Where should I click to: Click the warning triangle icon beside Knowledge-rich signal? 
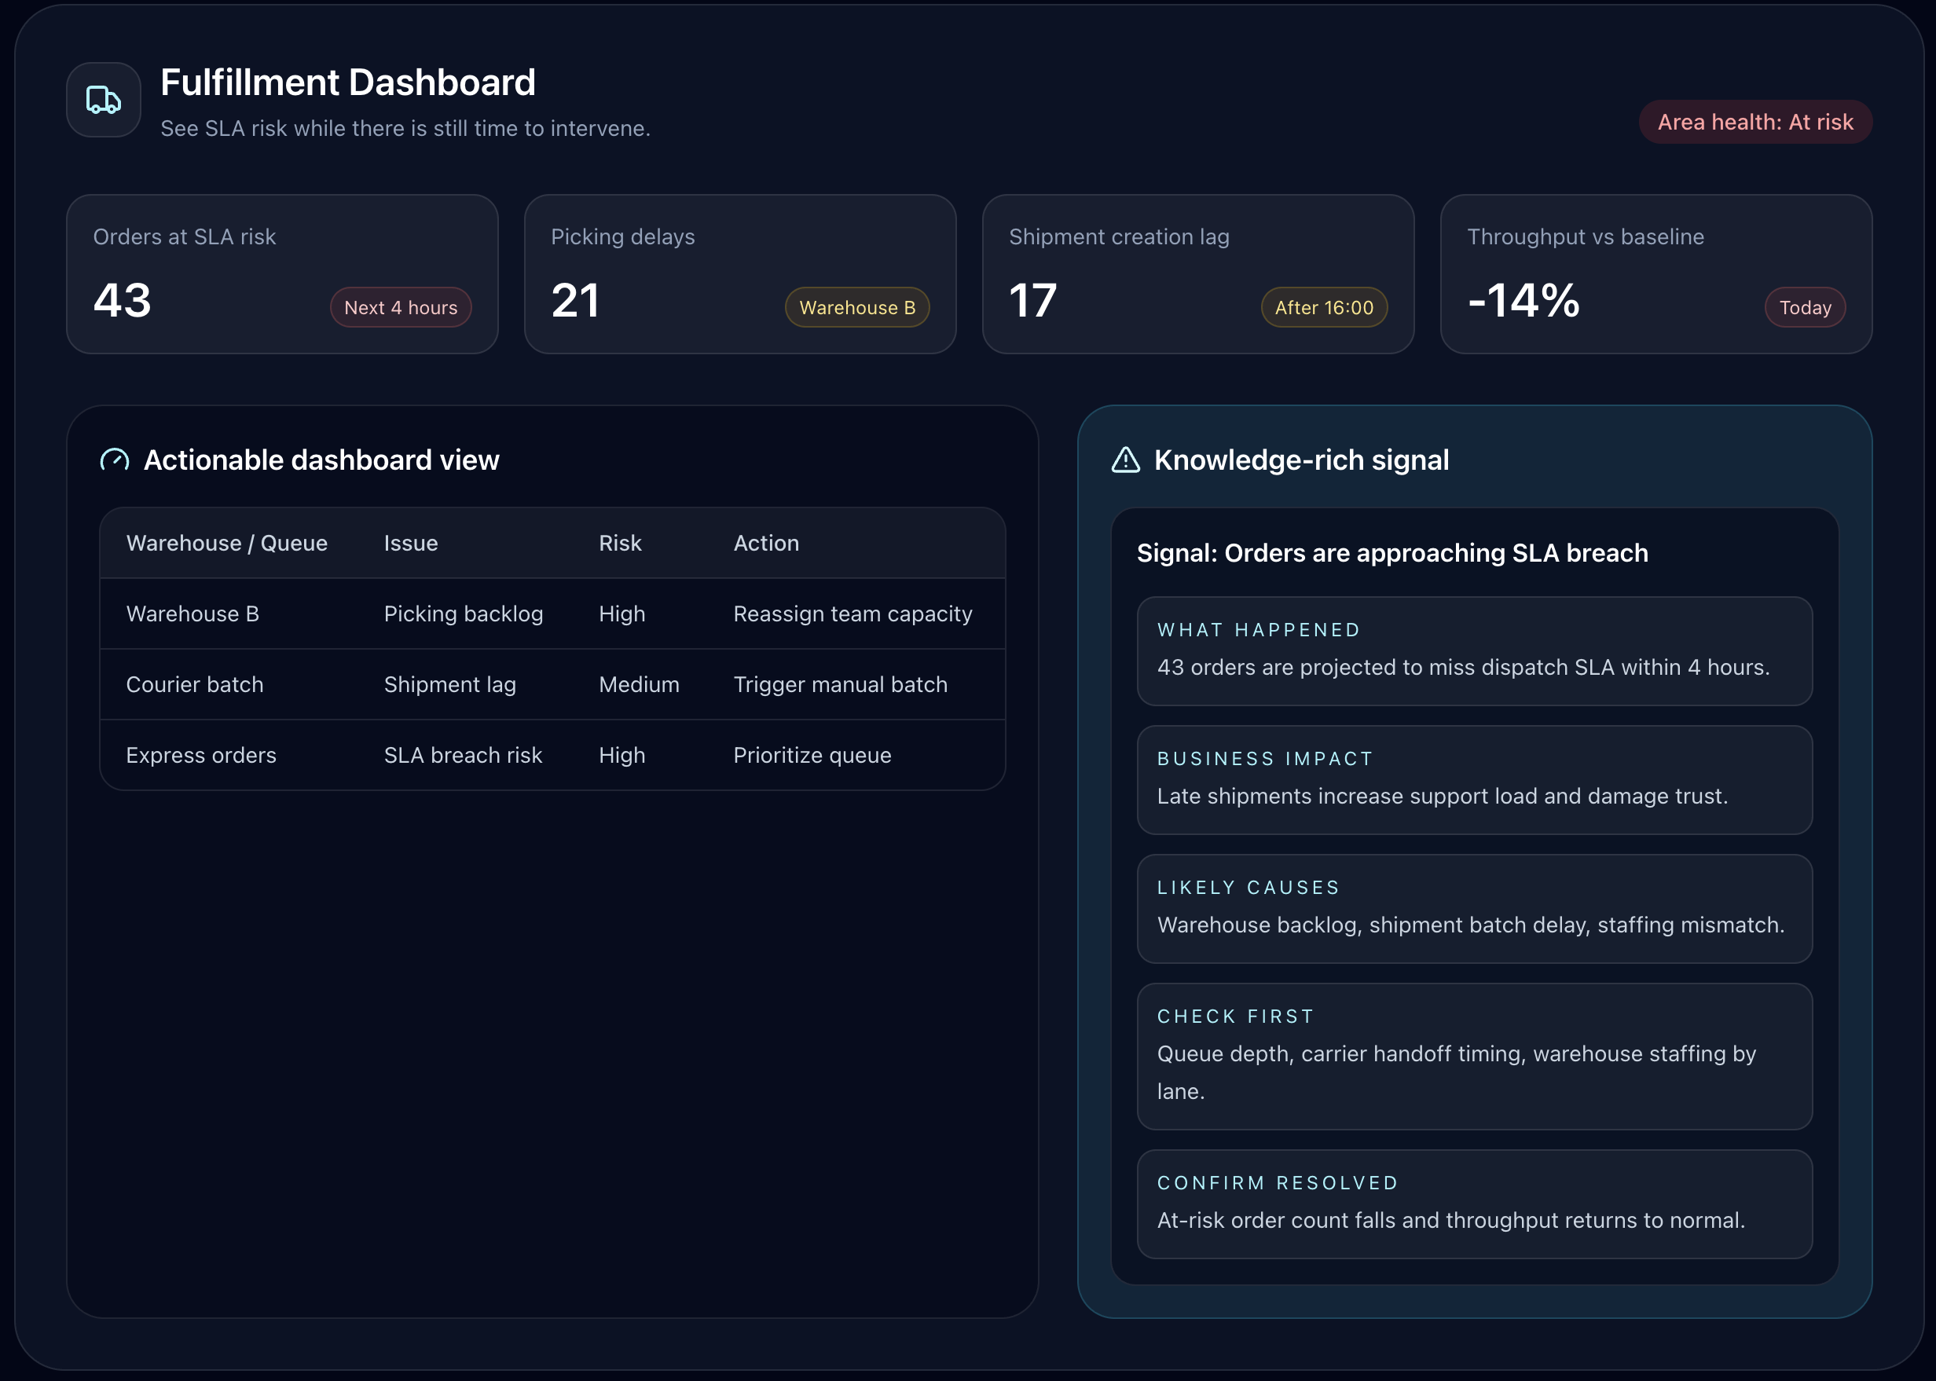[x=1125, y=460]
